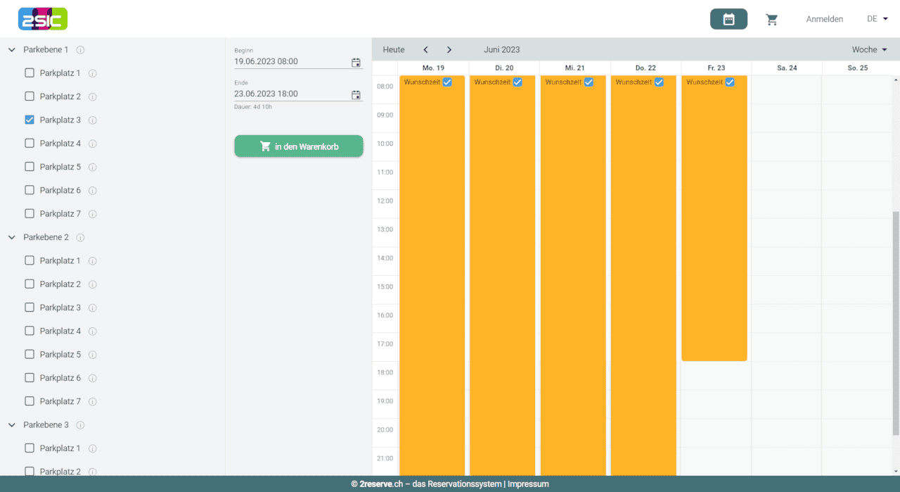
Task: Check Parkplatz 1 in Parkebene 2
Action: (x=30, y=260)
